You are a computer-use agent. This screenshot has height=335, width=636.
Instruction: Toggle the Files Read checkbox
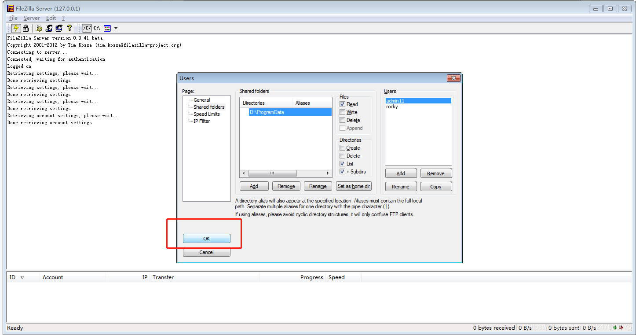coord(343,104)
